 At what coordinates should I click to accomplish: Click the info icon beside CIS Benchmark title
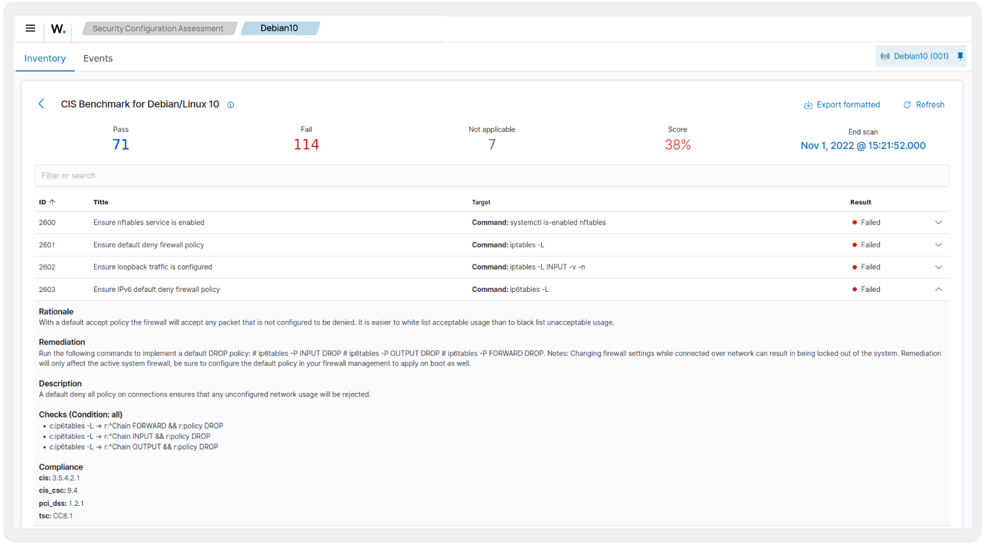230,105
